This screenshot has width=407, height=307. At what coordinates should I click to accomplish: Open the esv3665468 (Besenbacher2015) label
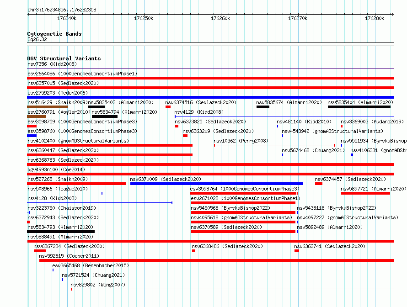[91, 265]
